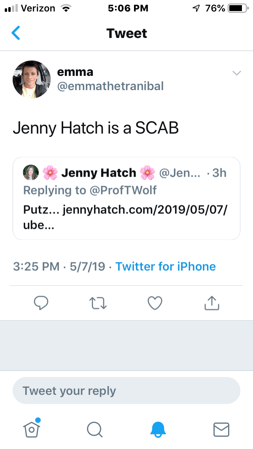
Task: Open the Home birdhouse tab
Action: point(32,428)
